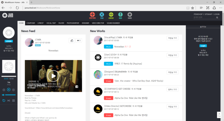Screen dimensions: 224x121
Task: Toggle repeat in the music player
Action: pos(4,100)
